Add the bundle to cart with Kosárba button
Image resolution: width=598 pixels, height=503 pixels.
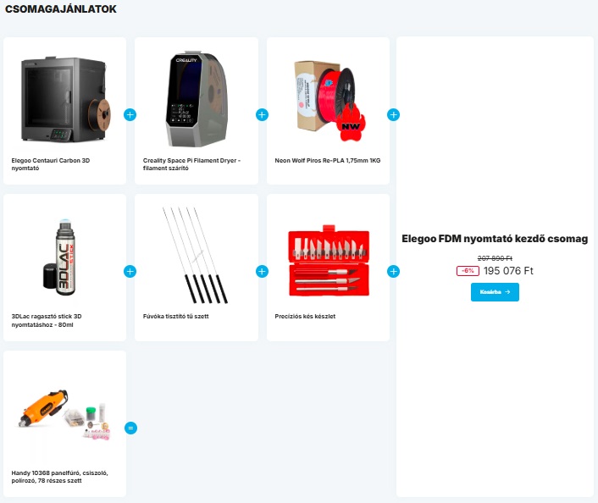[x=495, y=292]
